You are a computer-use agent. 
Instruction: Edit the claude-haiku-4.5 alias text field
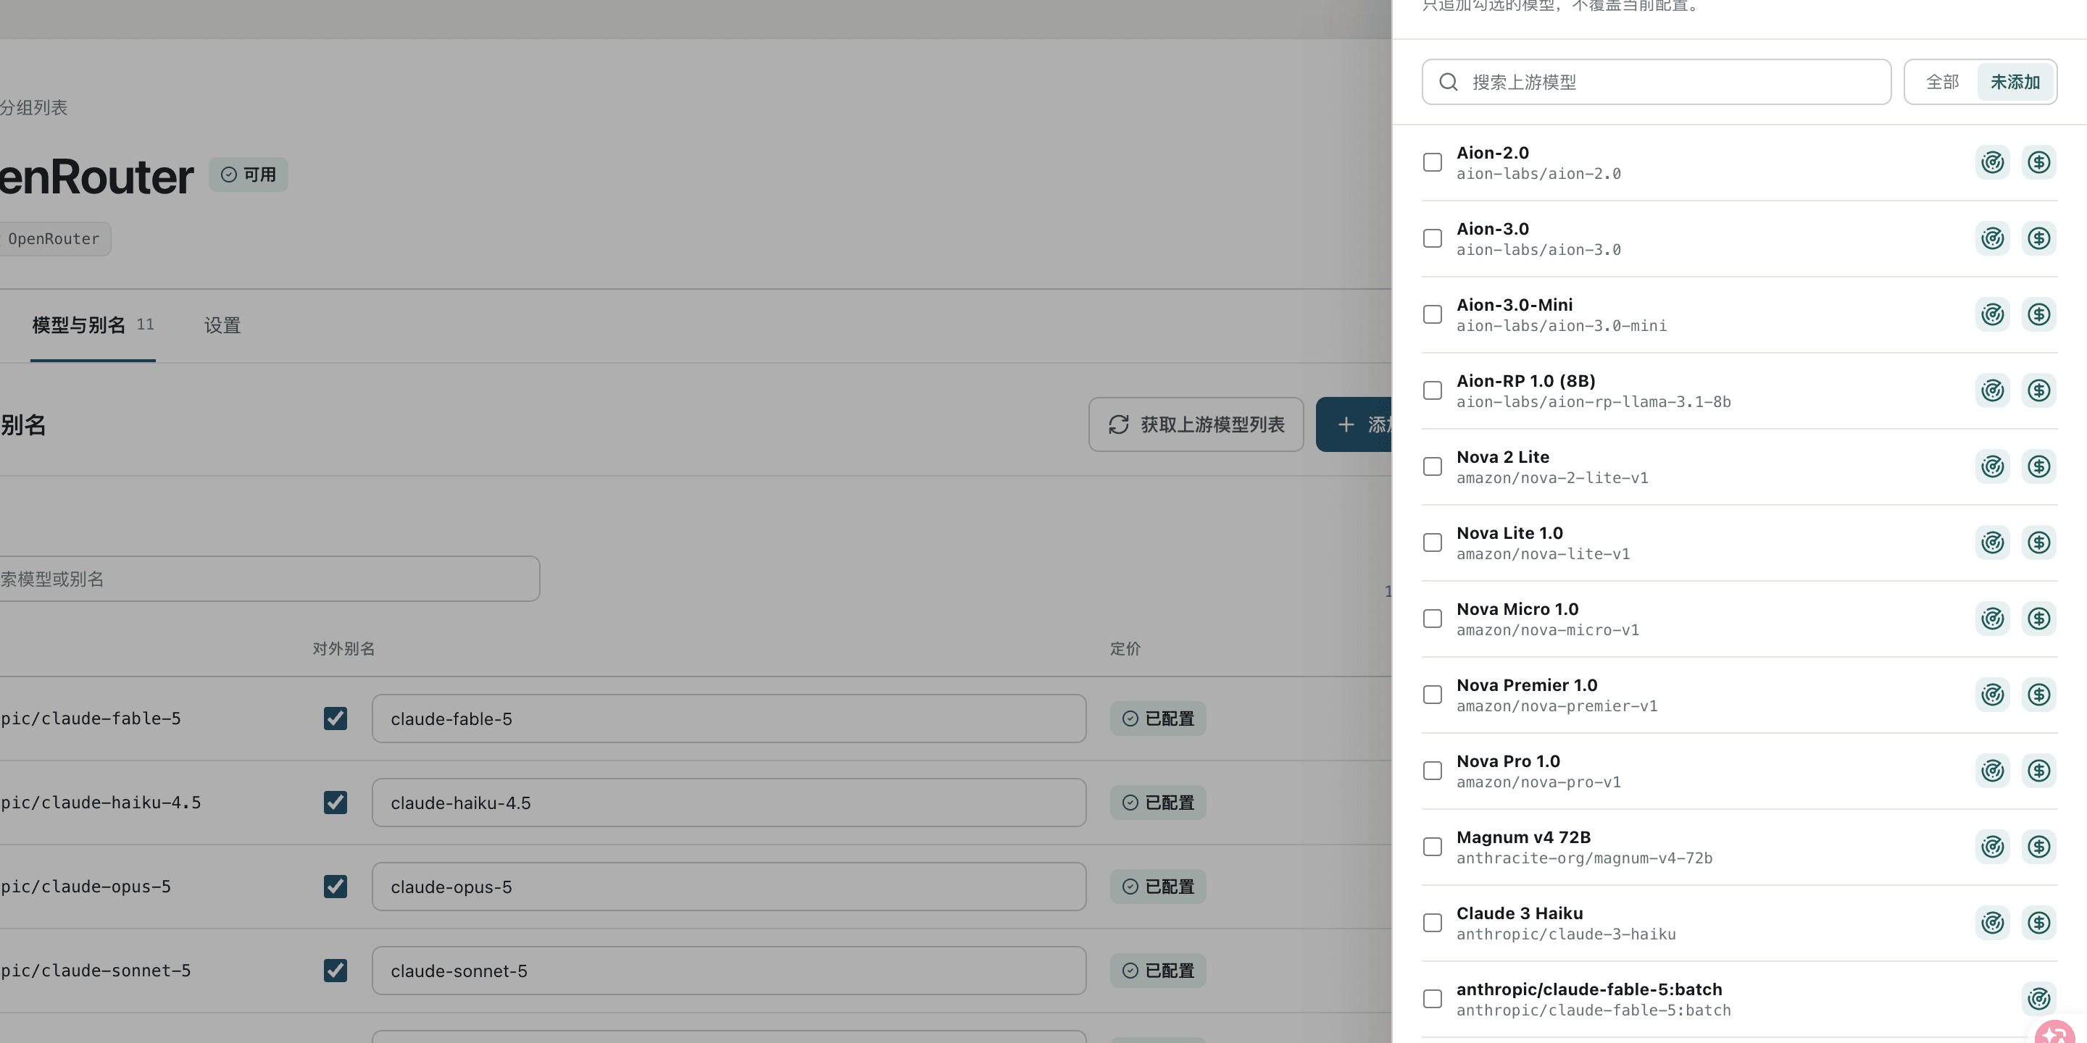coord(729,803)
